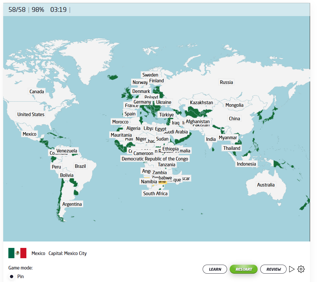Select the Argentina map label

(72, 204)
